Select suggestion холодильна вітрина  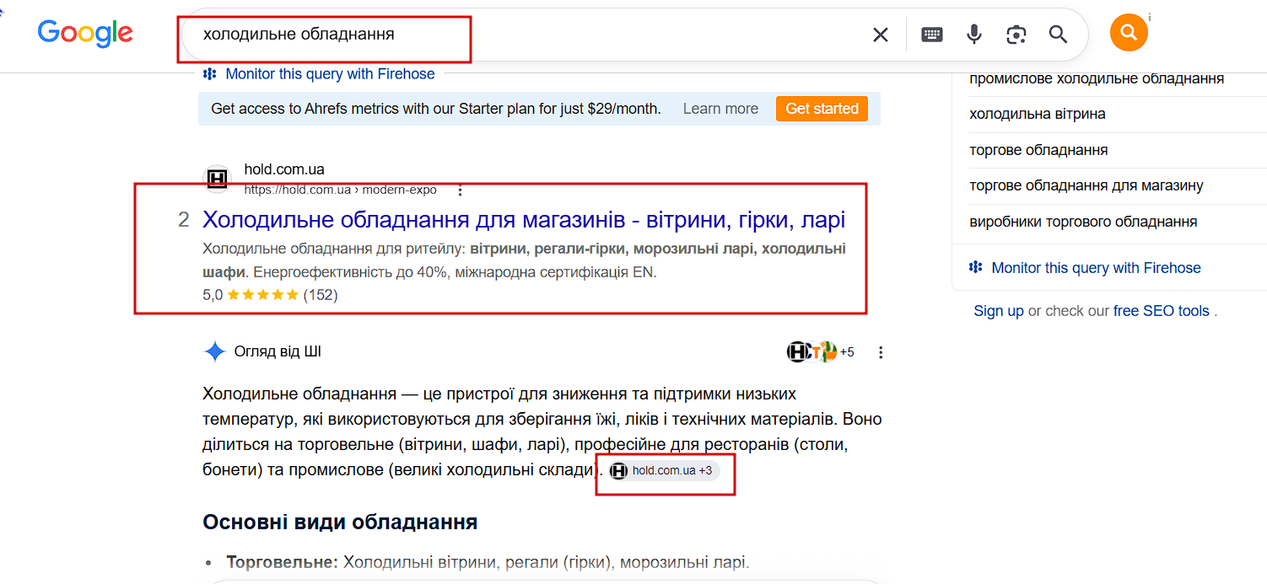pyautogui.click(x=1038, y=114)
